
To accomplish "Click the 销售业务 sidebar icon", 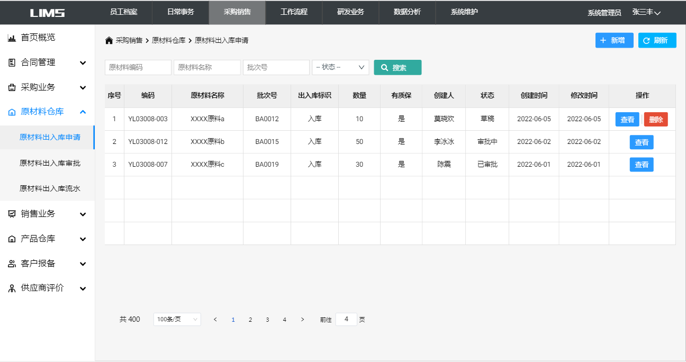I will coord(12,214).
